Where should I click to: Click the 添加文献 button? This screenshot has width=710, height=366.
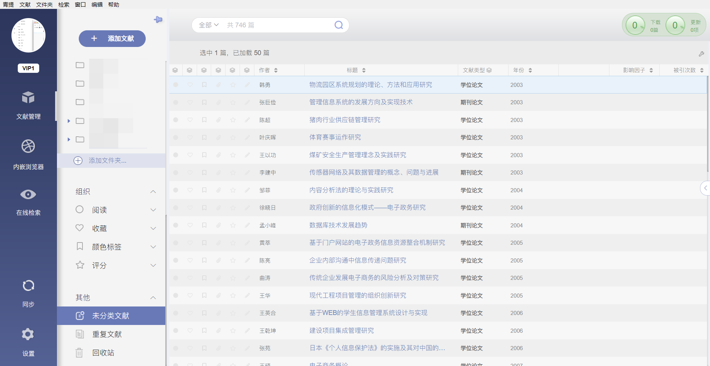click(x=112, y=38)
